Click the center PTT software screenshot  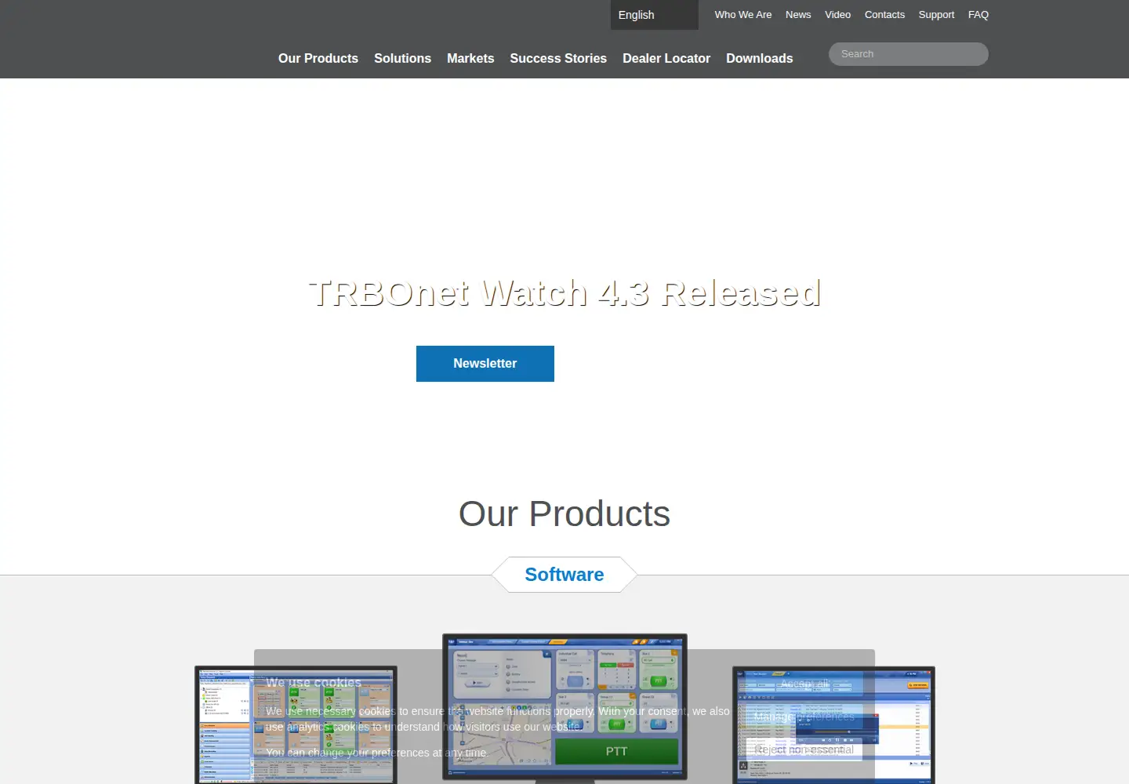click(564, 706)
